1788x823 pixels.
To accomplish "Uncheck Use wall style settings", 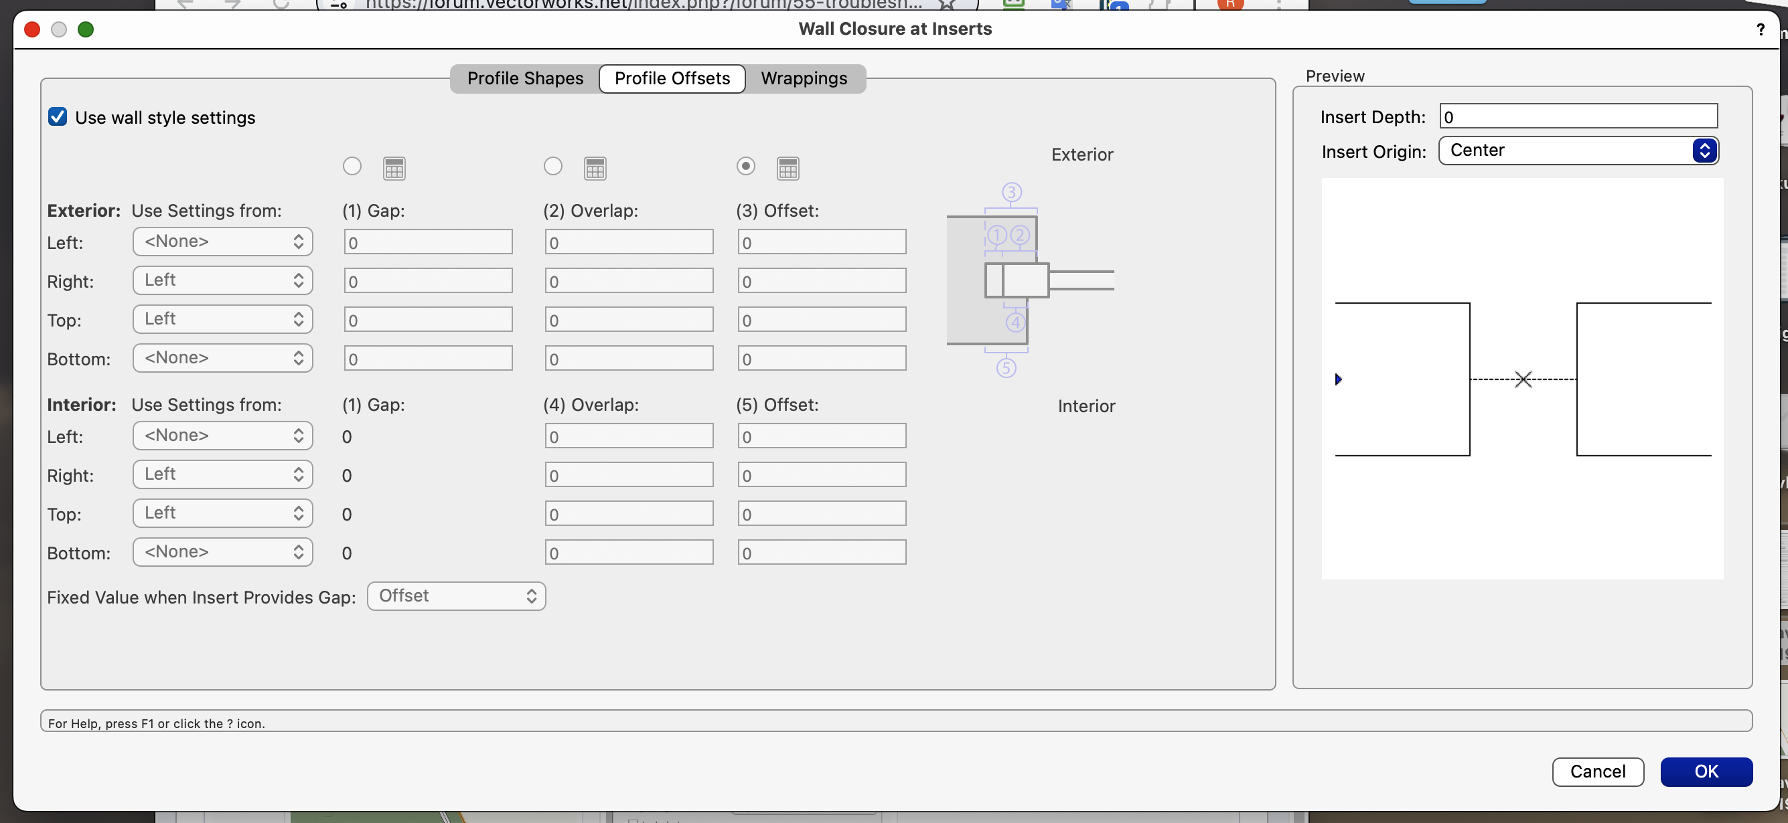I will coord(57,116).
